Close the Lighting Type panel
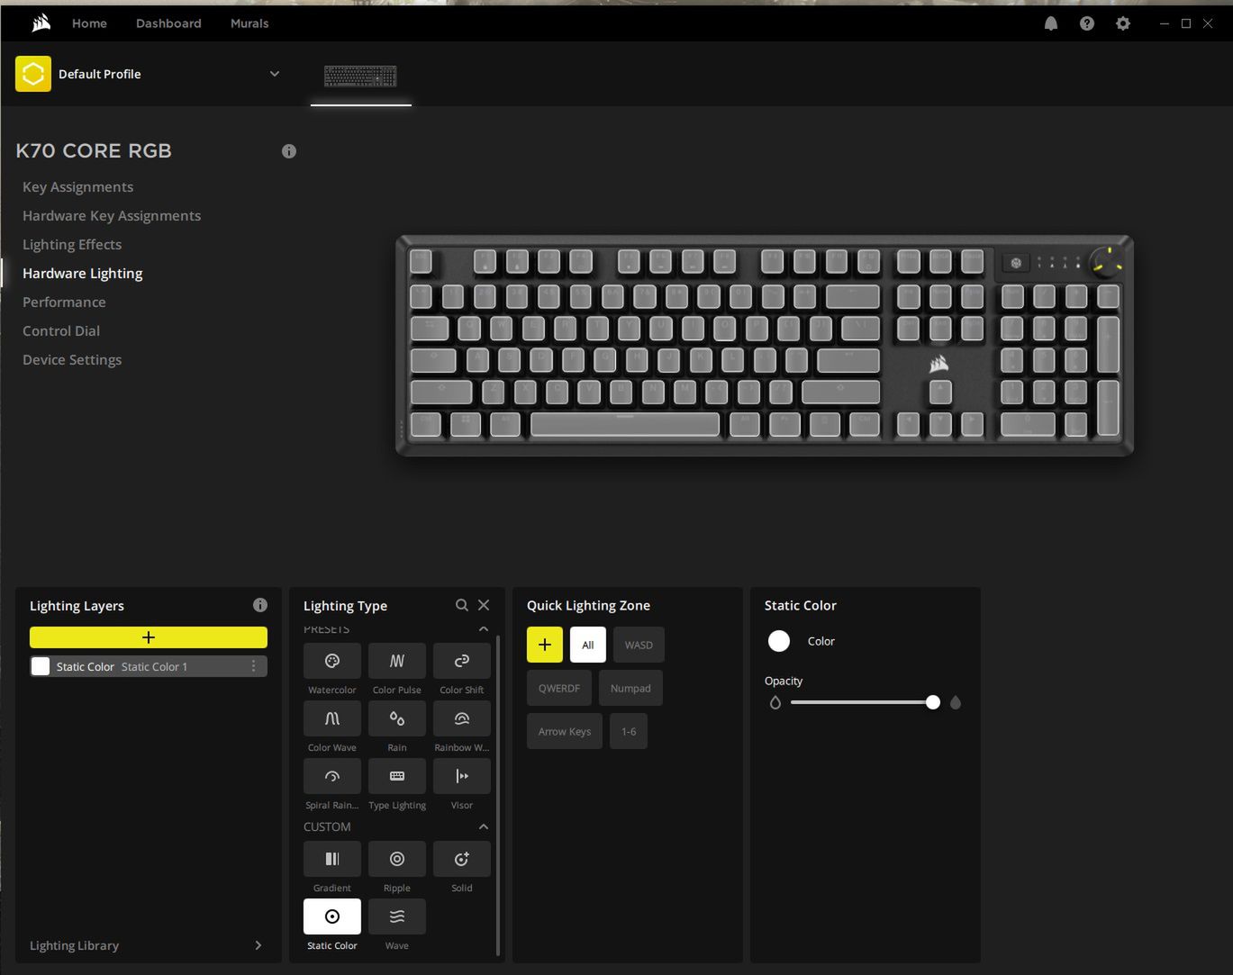1233x975 pixels. 484,605
